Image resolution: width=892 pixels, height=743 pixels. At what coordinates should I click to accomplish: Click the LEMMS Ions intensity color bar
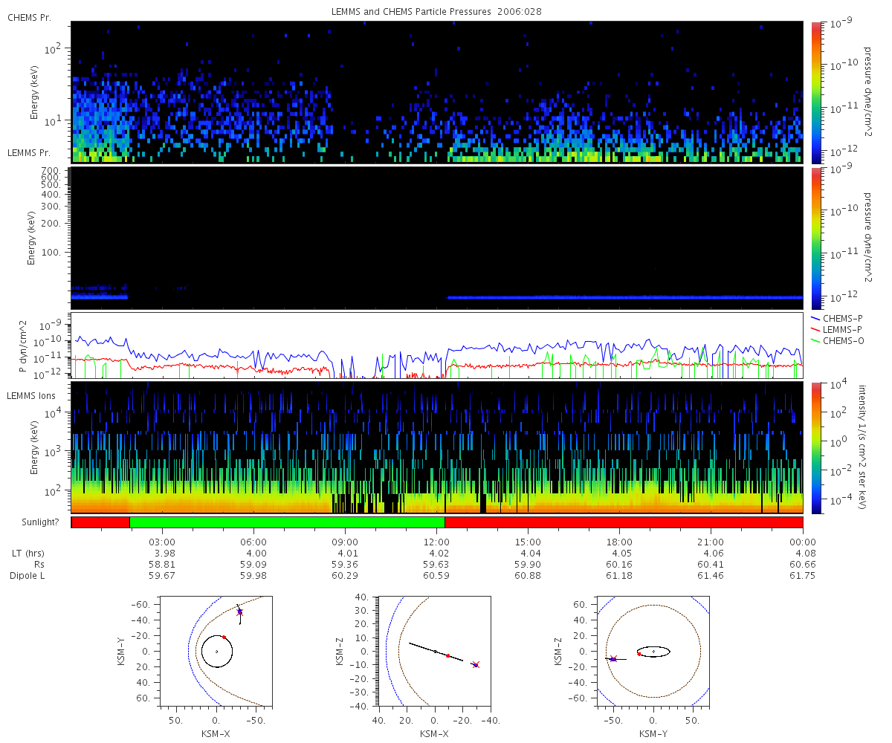[815, 447]
